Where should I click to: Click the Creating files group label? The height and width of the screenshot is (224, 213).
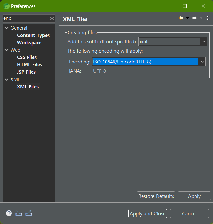[x=82, y=33]
